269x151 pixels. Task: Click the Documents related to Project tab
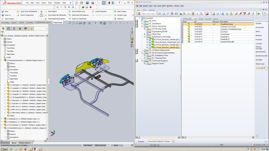(x=161, y=141)
